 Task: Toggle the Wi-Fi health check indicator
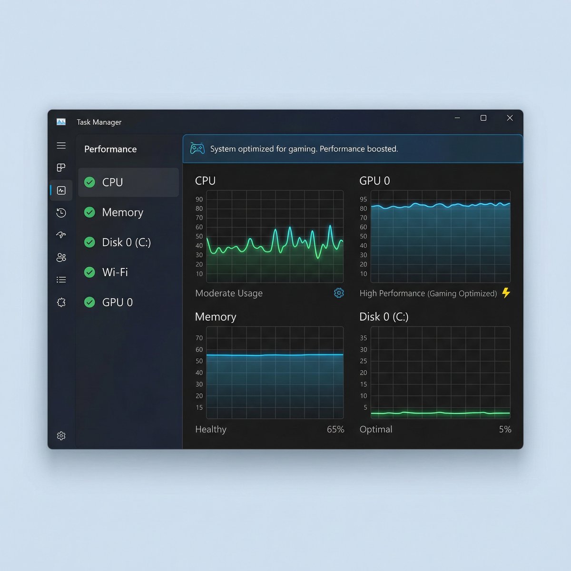(x=89, y=272)
